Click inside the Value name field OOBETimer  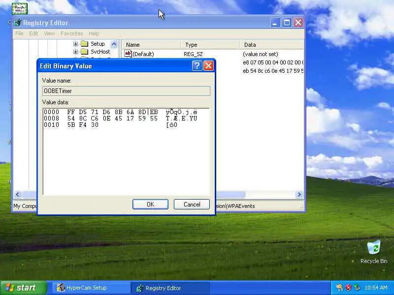pyautogui.click(x=126, y=91)
